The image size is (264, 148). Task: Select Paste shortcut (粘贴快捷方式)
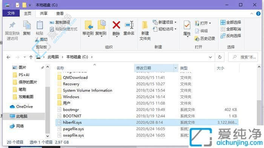(x=64, y=29)
